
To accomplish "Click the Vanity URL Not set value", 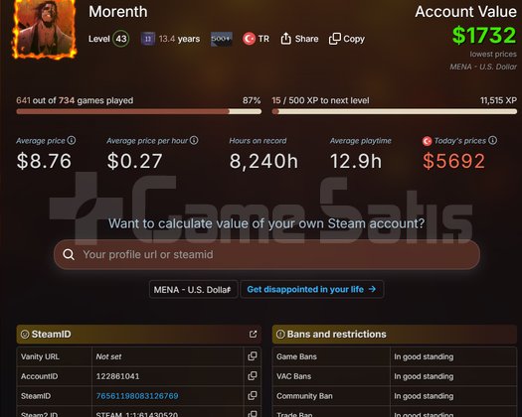I will coord(108,356).
